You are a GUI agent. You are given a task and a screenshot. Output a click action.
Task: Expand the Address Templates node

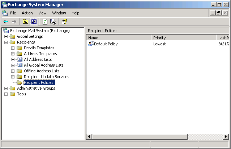13,54
